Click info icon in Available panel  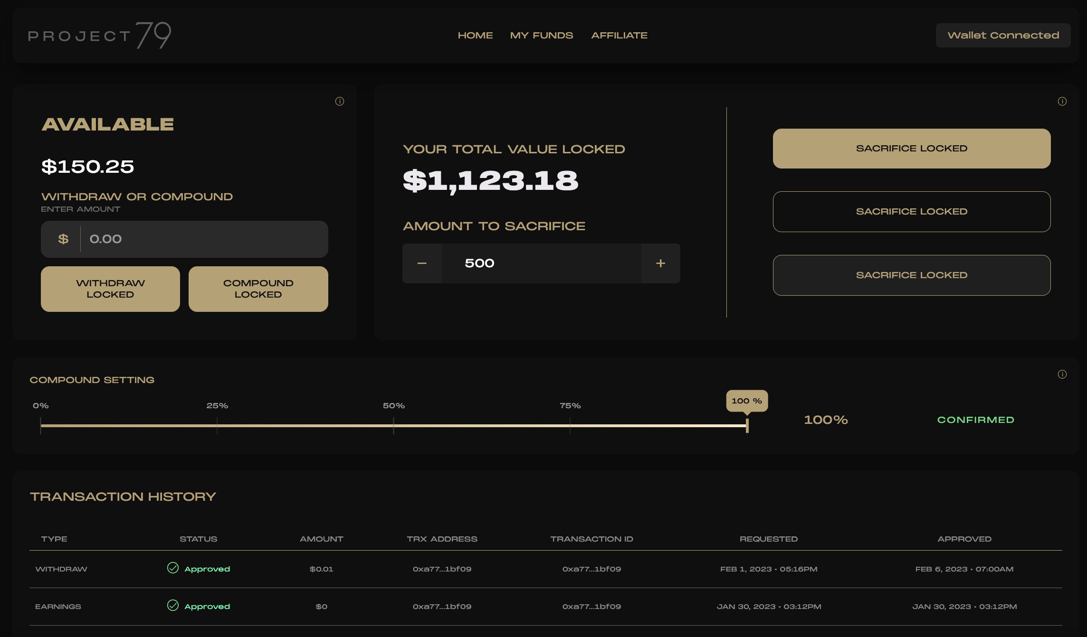point(339,101)
